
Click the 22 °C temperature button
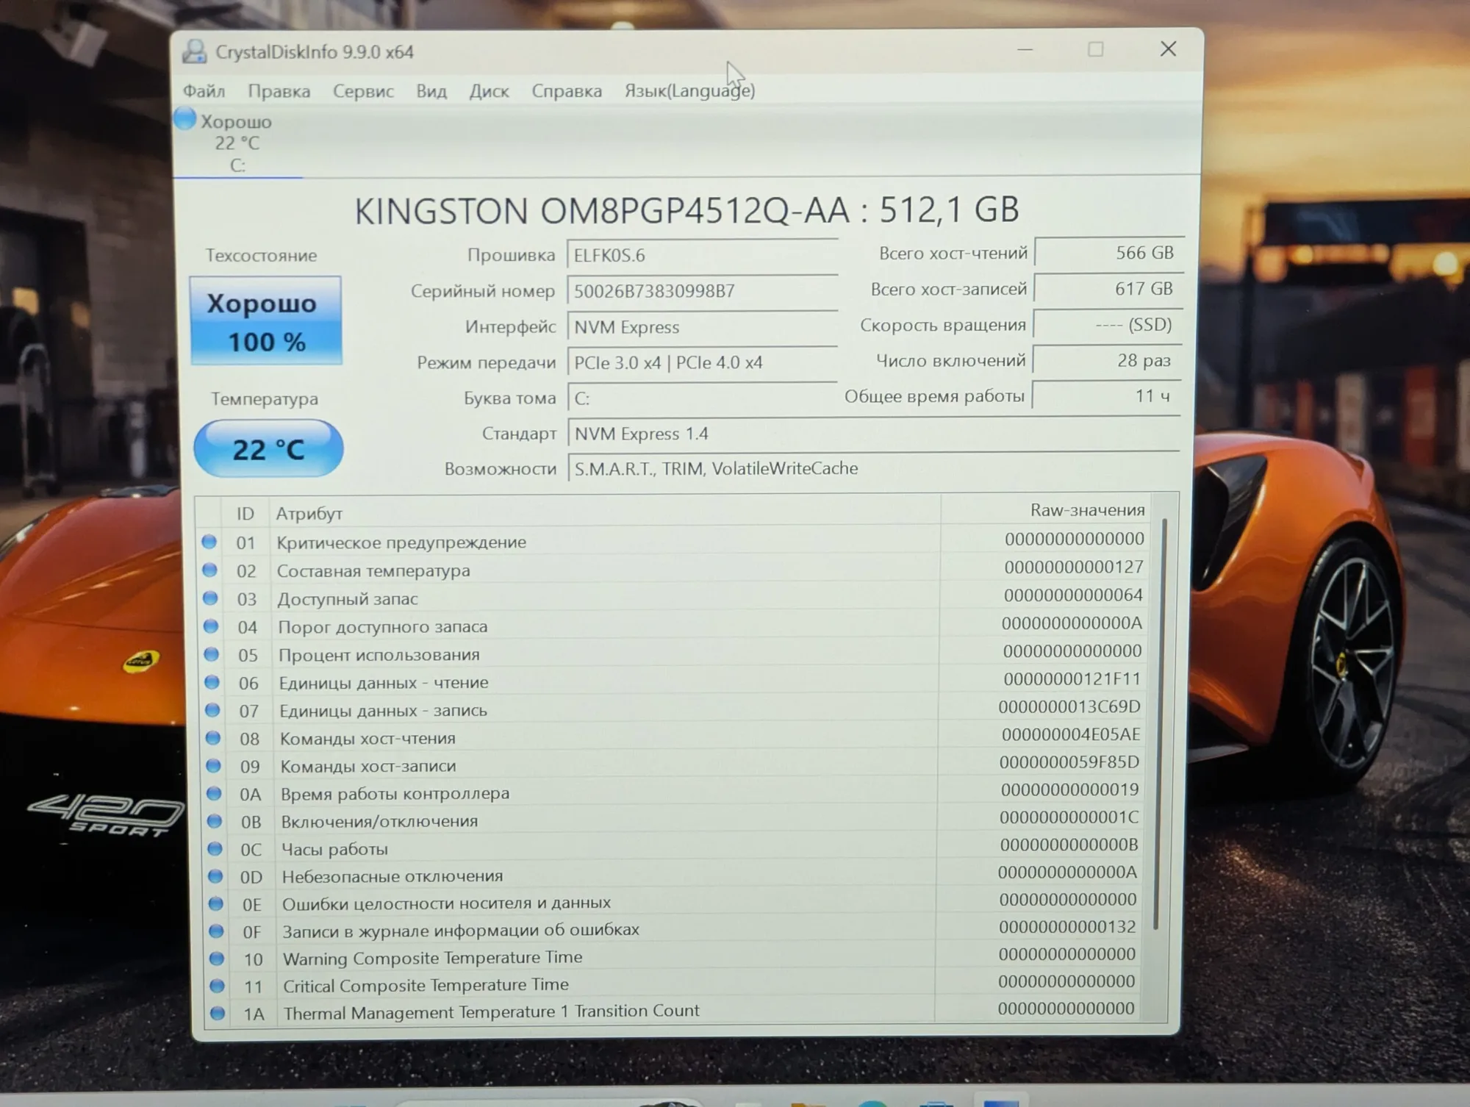pos(268,448)
